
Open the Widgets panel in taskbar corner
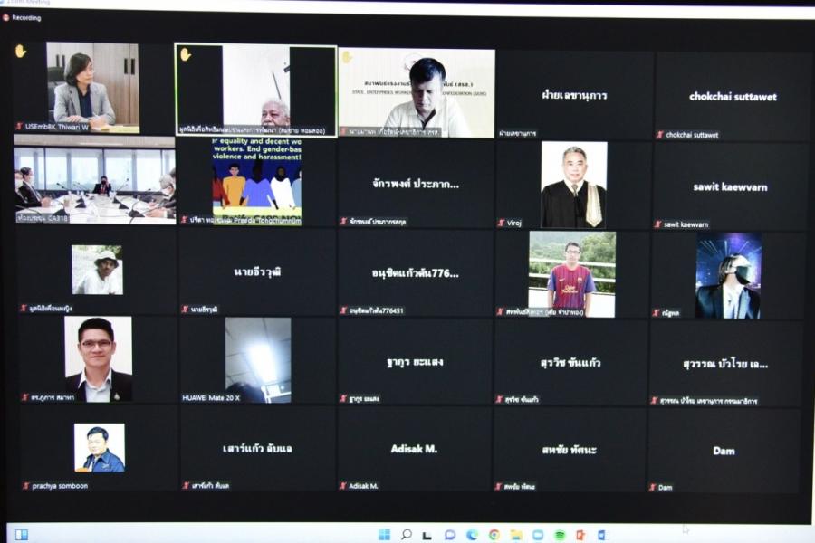pyautogui.click(x=22, y=535)
